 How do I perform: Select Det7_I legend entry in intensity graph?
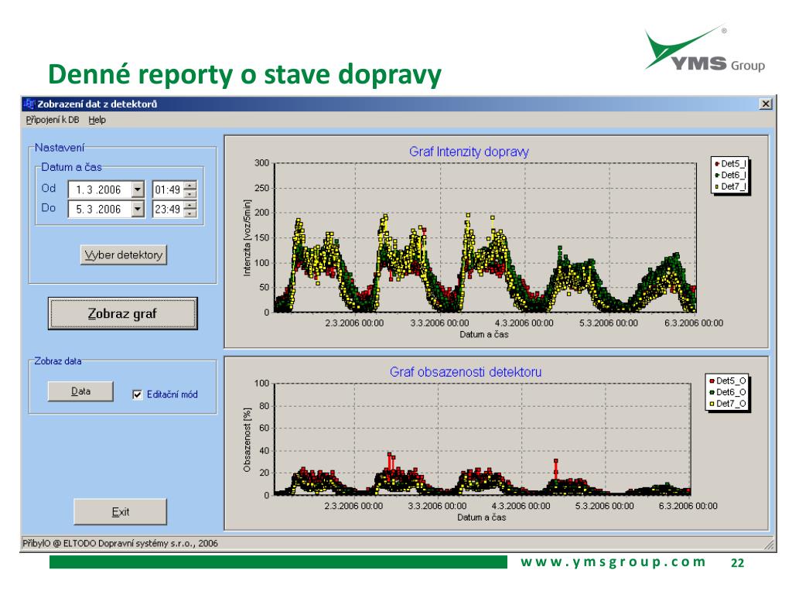(x=730, y=187)
